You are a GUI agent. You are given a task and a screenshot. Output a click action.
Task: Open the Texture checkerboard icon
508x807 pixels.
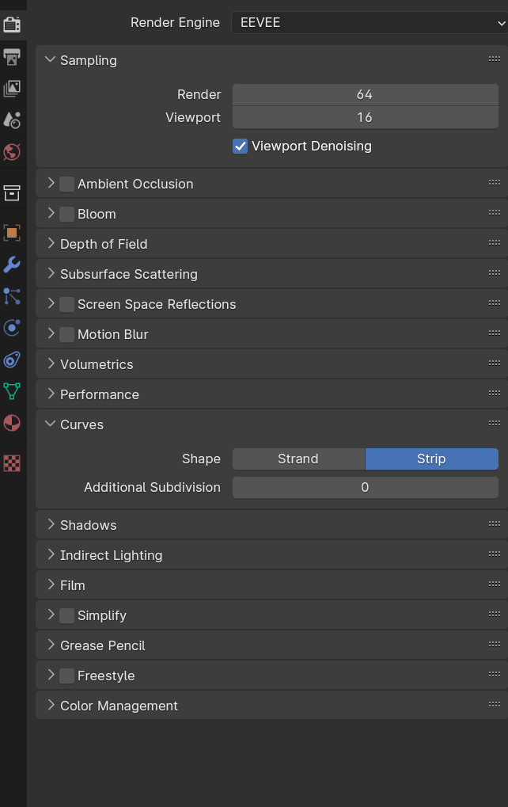12,463
